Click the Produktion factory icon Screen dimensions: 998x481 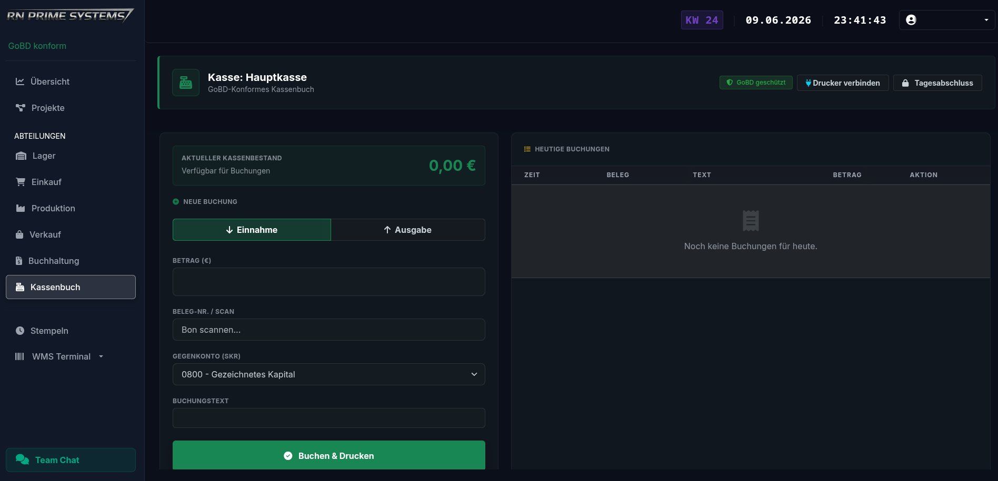(21, 208)
